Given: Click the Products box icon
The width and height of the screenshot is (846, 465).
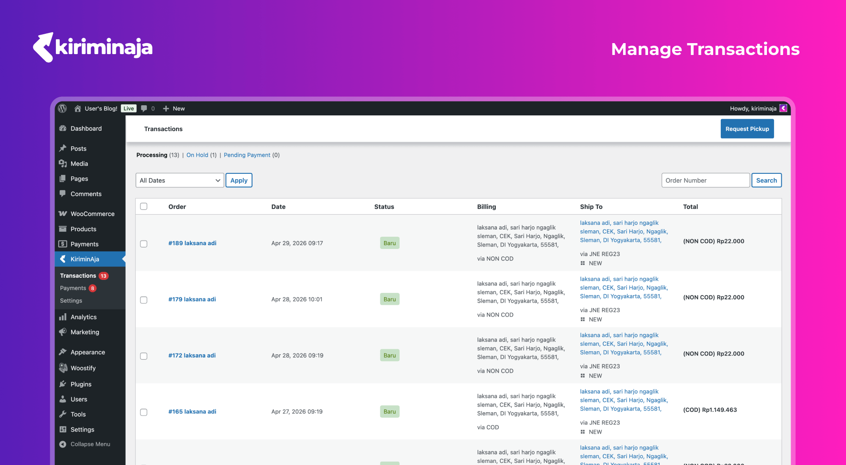Looking at the screenshot, I should coord(63,229).
